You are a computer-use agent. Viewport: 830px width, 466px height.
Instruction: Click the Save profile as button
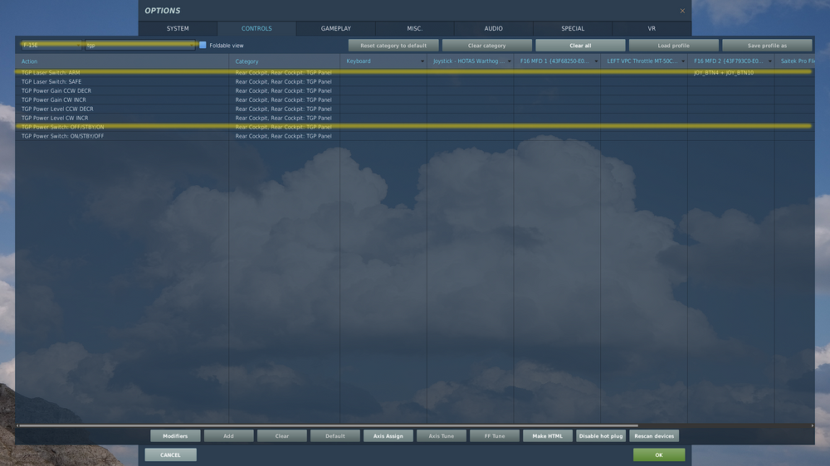tap(767, 46)
